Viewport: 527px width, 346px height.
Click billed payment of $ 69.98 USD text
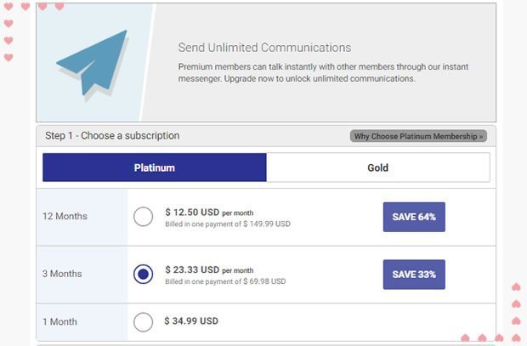click(225, 281)
